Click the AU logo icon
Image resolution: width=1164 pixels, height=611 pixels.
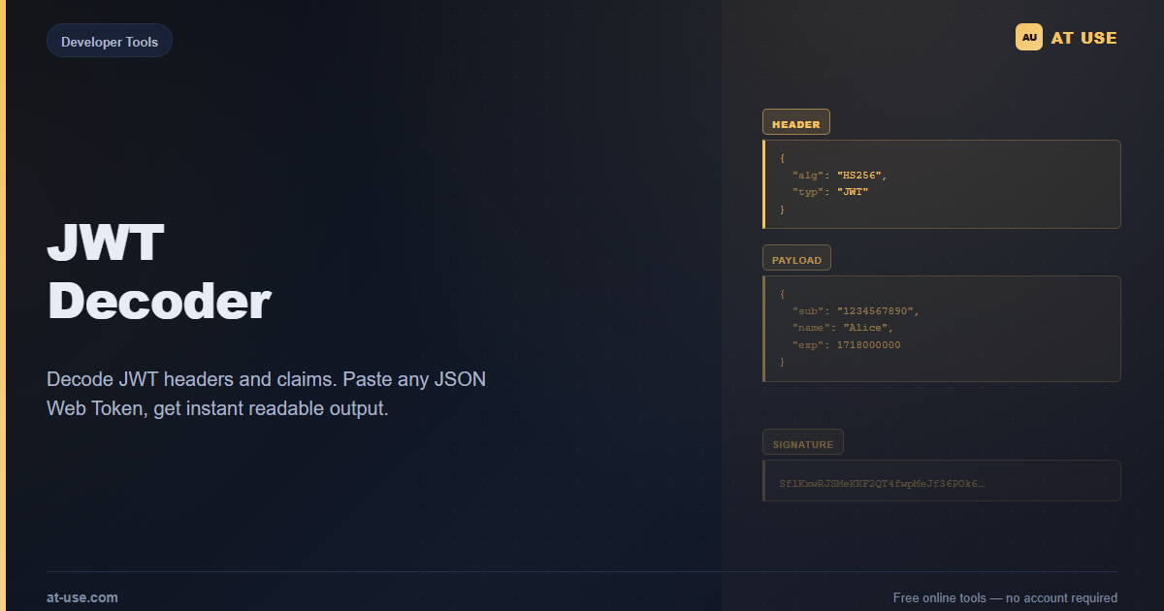(1029, 37)
